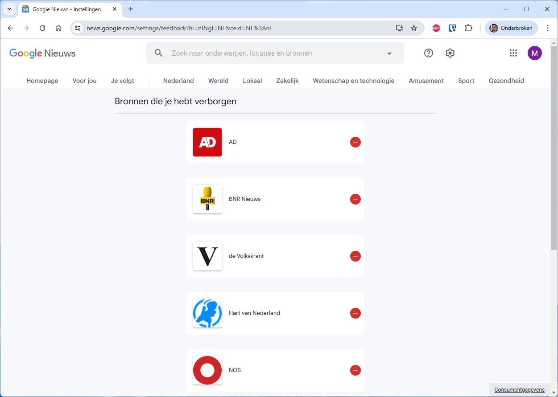Screen dimensions: 558x397
Task: Unhide de Volkskrant using the red minus icon
Action: click(x=355, y=256)
